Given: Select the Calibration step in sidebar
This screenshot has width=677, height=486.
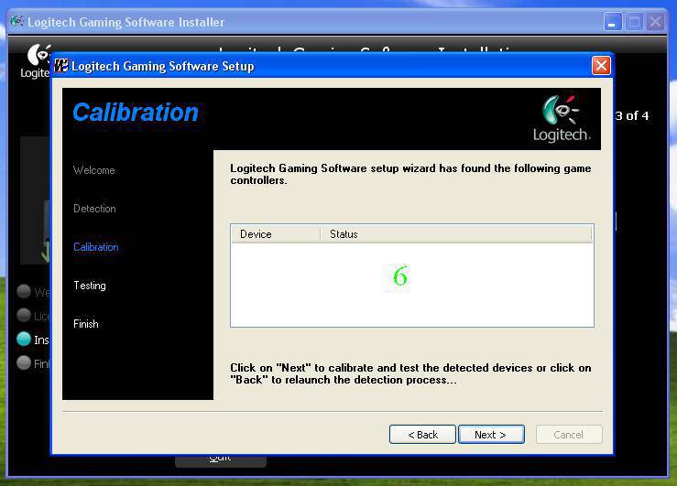Looking at the screenshot, I should [x=96, y=247].
